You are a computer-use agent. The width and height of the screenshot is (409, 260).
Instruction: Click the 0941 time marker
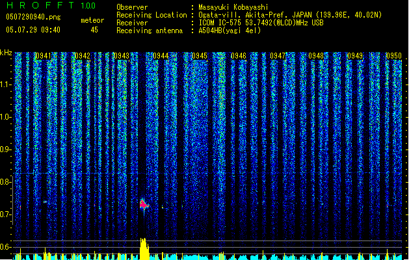click(x=44, y=56)
